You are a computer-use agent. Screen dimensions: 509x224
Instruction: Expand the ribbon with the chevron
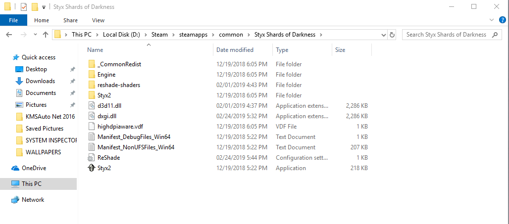492,20
